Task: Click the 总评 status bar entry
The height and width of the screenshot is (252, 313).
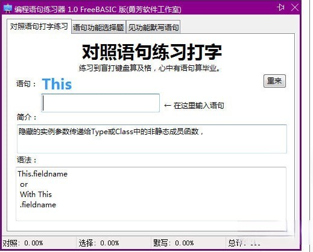Action: [244, 243]
